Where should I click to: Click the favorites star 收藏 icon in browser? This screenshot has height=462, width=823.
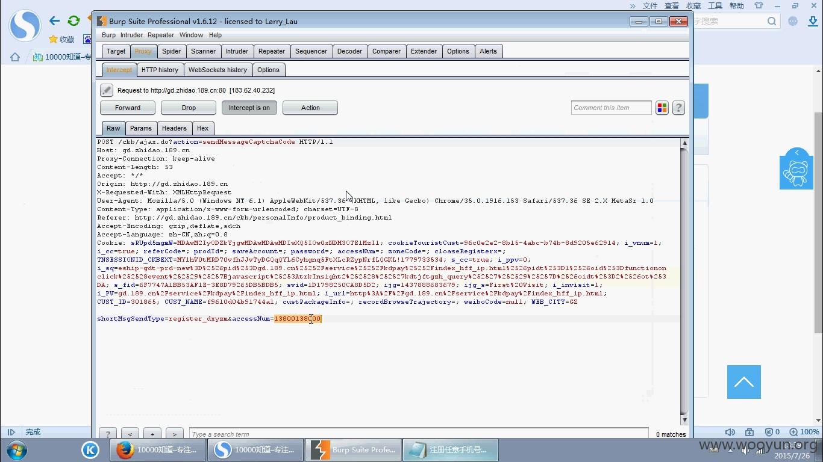coord(61,39)
